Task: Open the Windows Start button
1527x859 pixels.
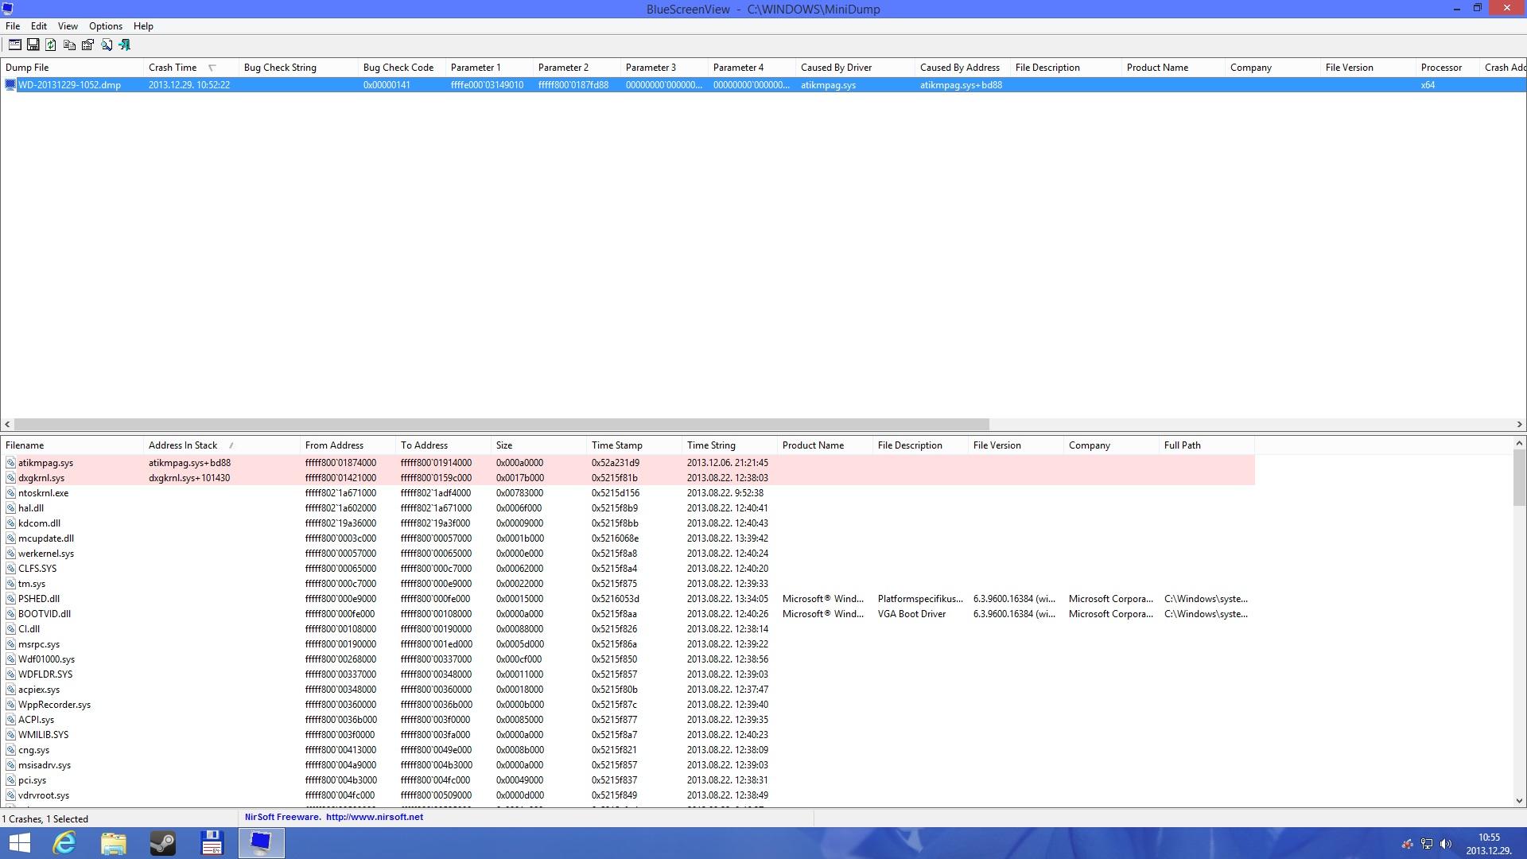Action: pyautogui.click(x=19, y=843)
